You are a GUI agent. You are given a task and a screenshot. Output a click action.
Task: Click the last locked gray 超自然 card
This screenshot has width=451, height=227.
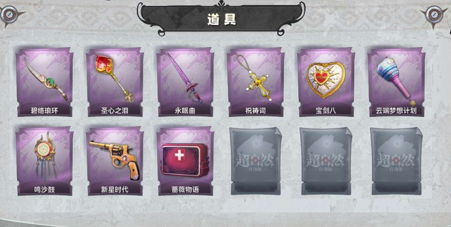pos(396,161)
